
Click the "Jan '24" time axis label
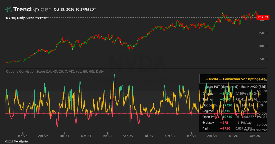point(22,136)
